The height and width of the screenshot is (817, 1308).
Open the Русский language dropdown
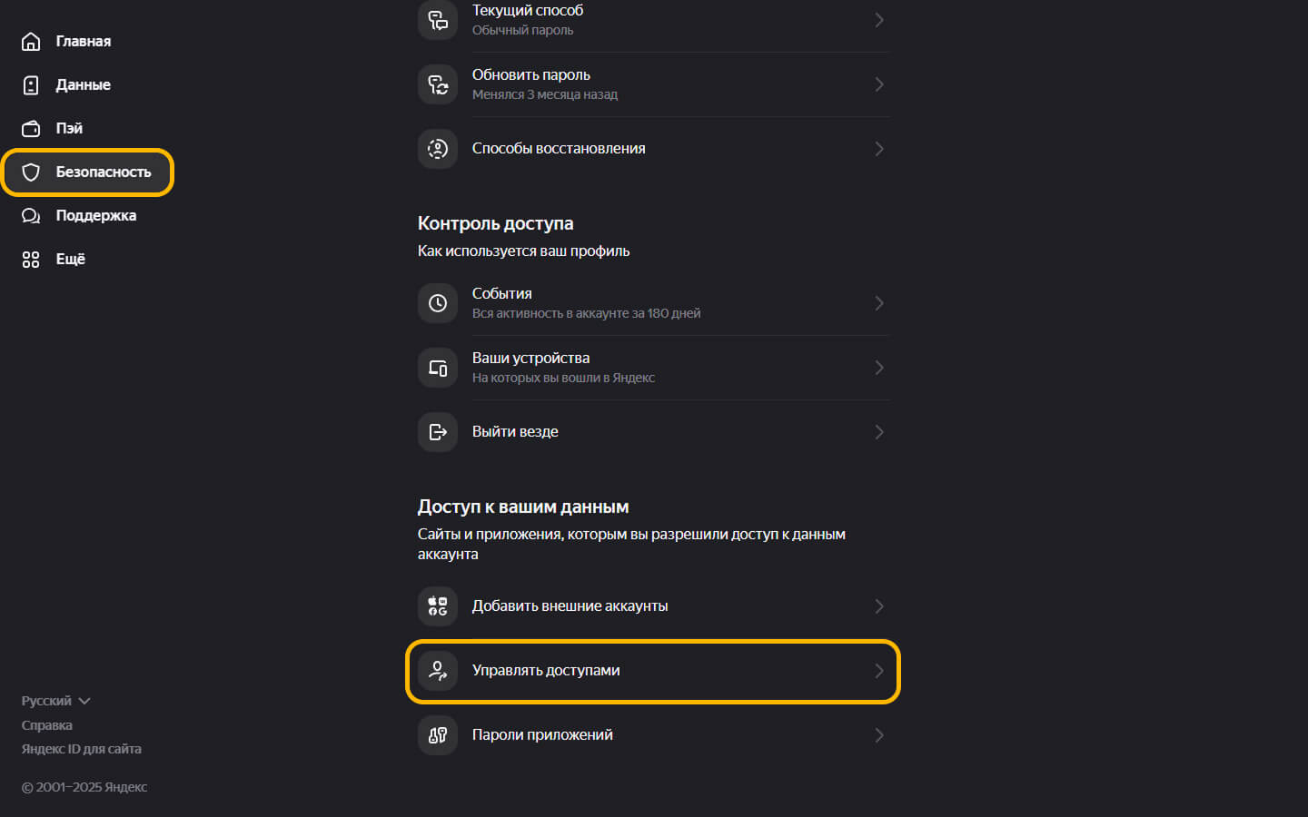coord(55,701)
